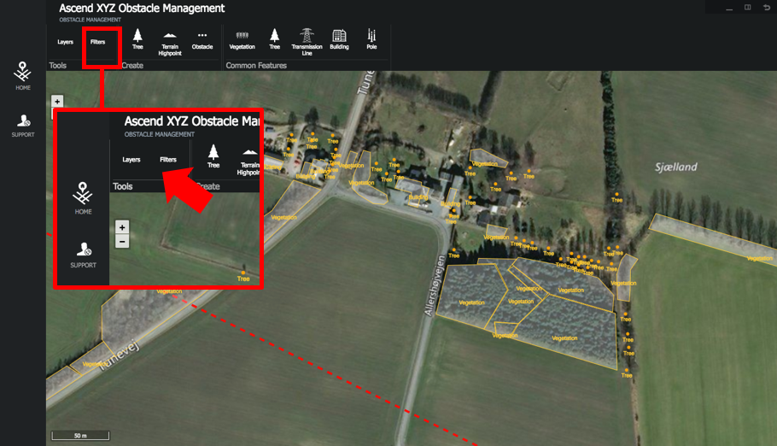Click the Allershøjvejen road label
The image size is (777, 446).
[435, 285]
